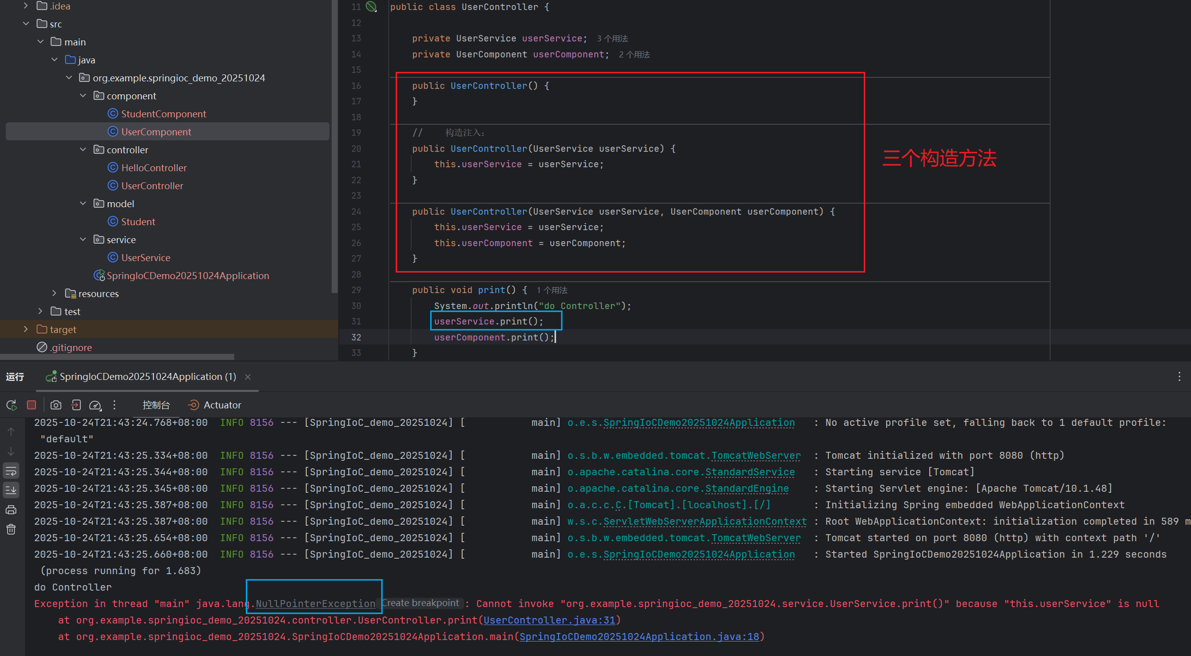This screenshot has width=1191, height=656.
Task: Clear console with trash icon
Action: tap(11, 529)
